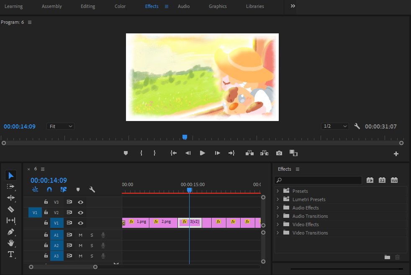
Task: Click the Comparison View button
Action: [293, 153]
